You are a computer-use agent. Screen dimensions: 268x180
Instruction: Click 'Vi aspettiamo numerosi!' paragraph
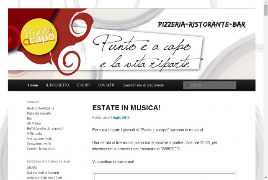click(x=113, y=162)
